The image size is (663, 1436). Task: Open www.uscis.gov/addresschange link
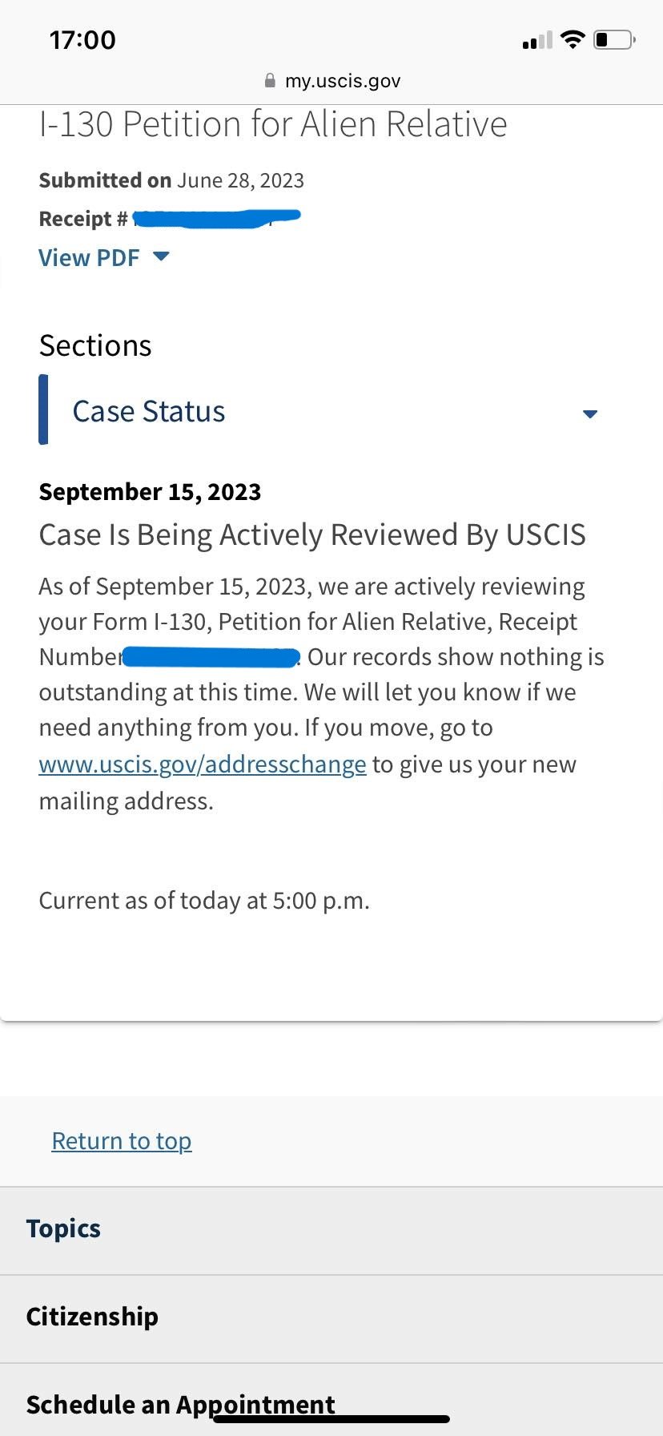[203, 764]
